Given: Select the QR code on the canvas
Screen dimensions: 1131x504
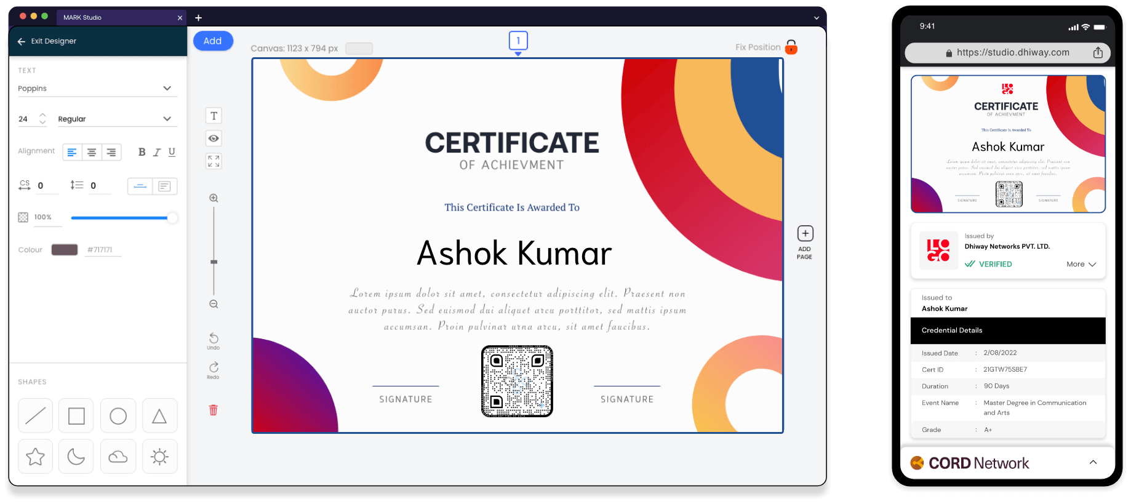Looking at the screenshot, I should (x=517, y=381).
